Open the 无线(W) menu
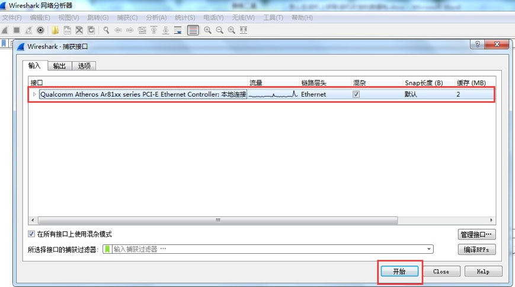The width and height of the screenshot is (515, 287). 244,18
